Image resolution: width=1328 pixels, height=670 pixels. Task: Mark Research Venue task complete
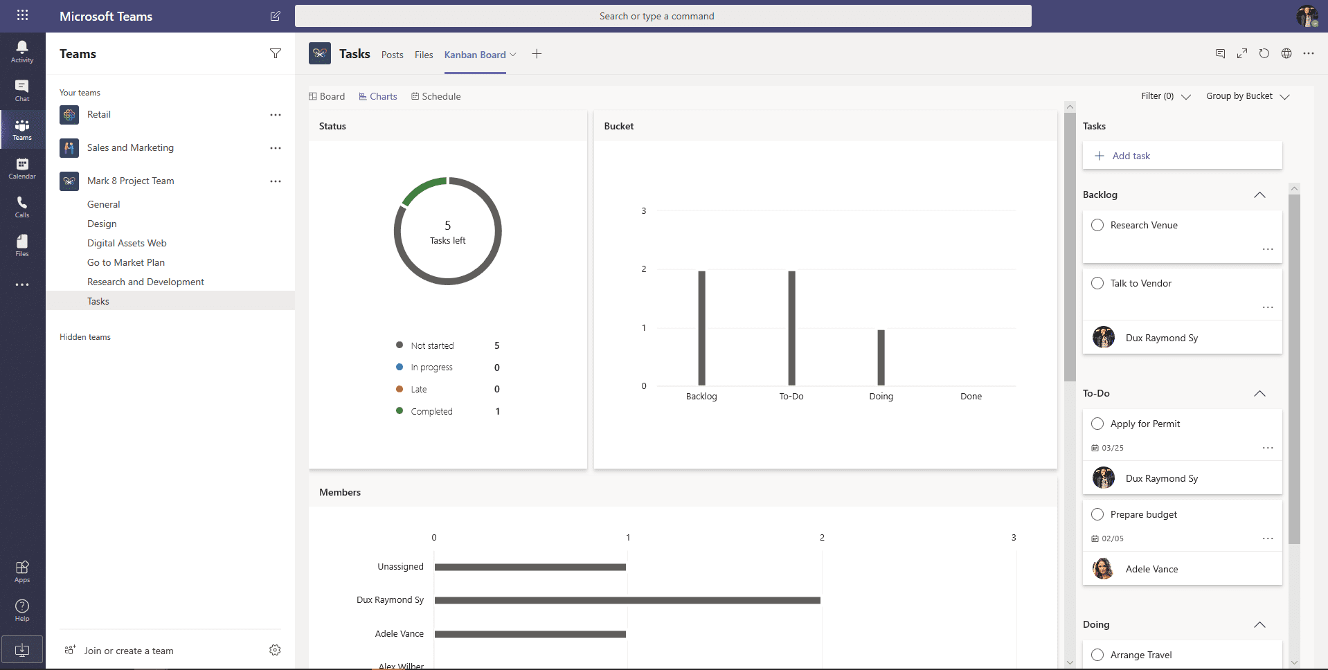[1097, 225]
